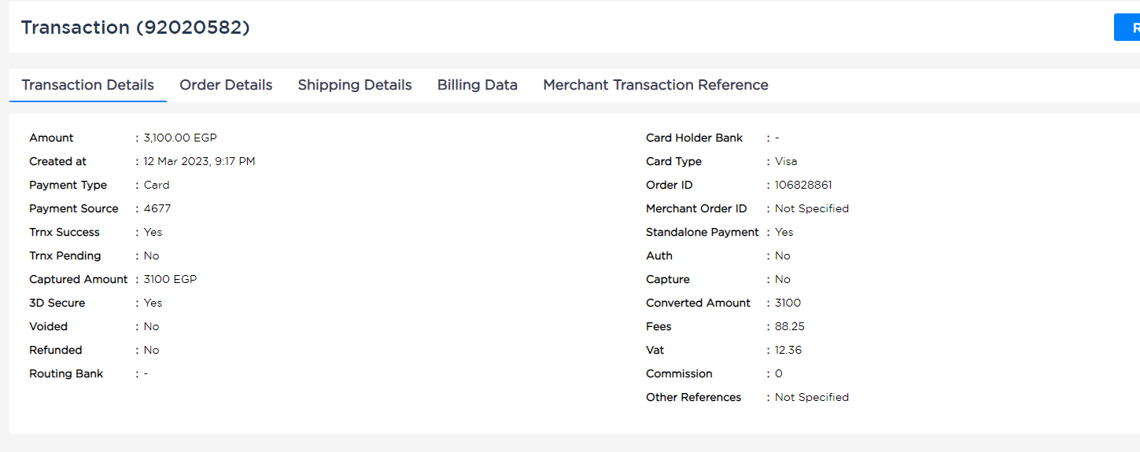
Task: Click the Card Type value Visa
Action: (786, 161)
